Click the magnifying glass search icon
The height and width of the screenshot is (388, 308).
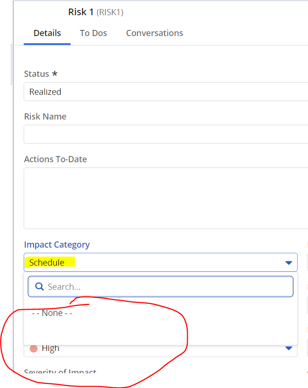[x=39, y=286]
